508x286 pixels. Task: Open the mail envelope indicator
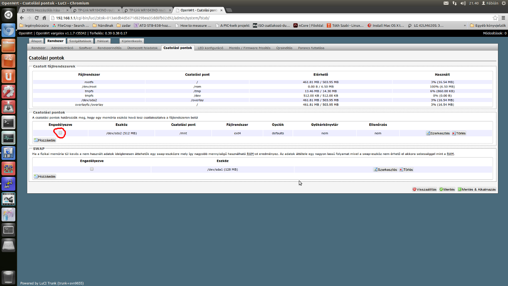pos(446,3)
